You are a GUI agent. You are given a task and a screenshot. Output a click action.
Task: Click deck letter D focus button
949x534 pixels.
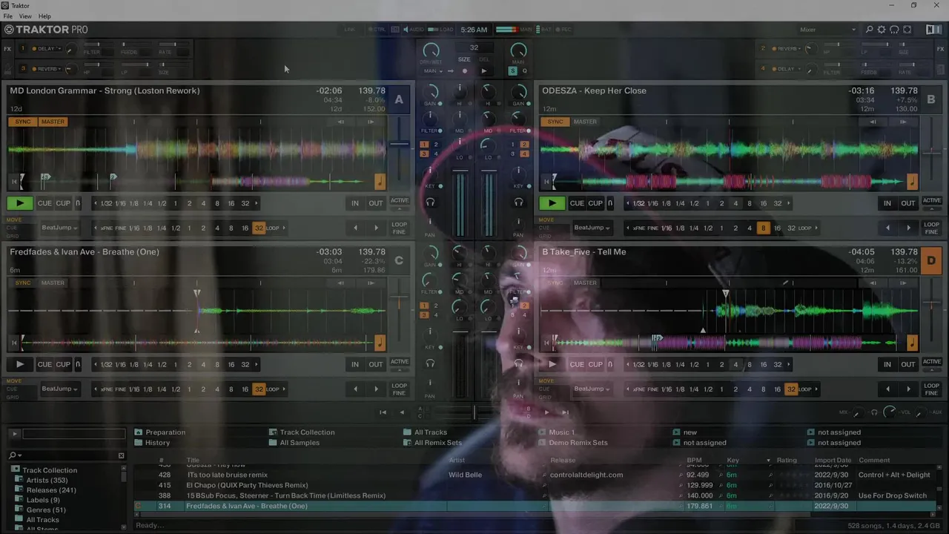point(931,260)
